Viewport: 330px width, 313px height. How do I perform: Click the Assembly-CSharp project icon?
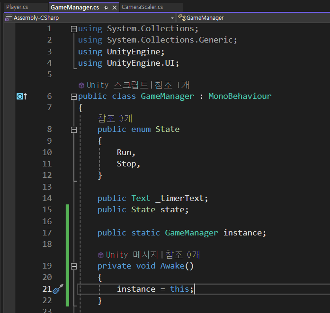[9, 18]
